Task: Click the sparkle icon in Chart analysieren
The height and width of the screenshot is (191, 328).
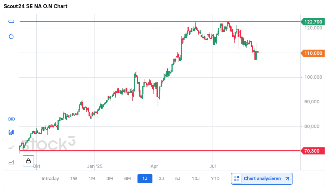Action: (236, 179)
